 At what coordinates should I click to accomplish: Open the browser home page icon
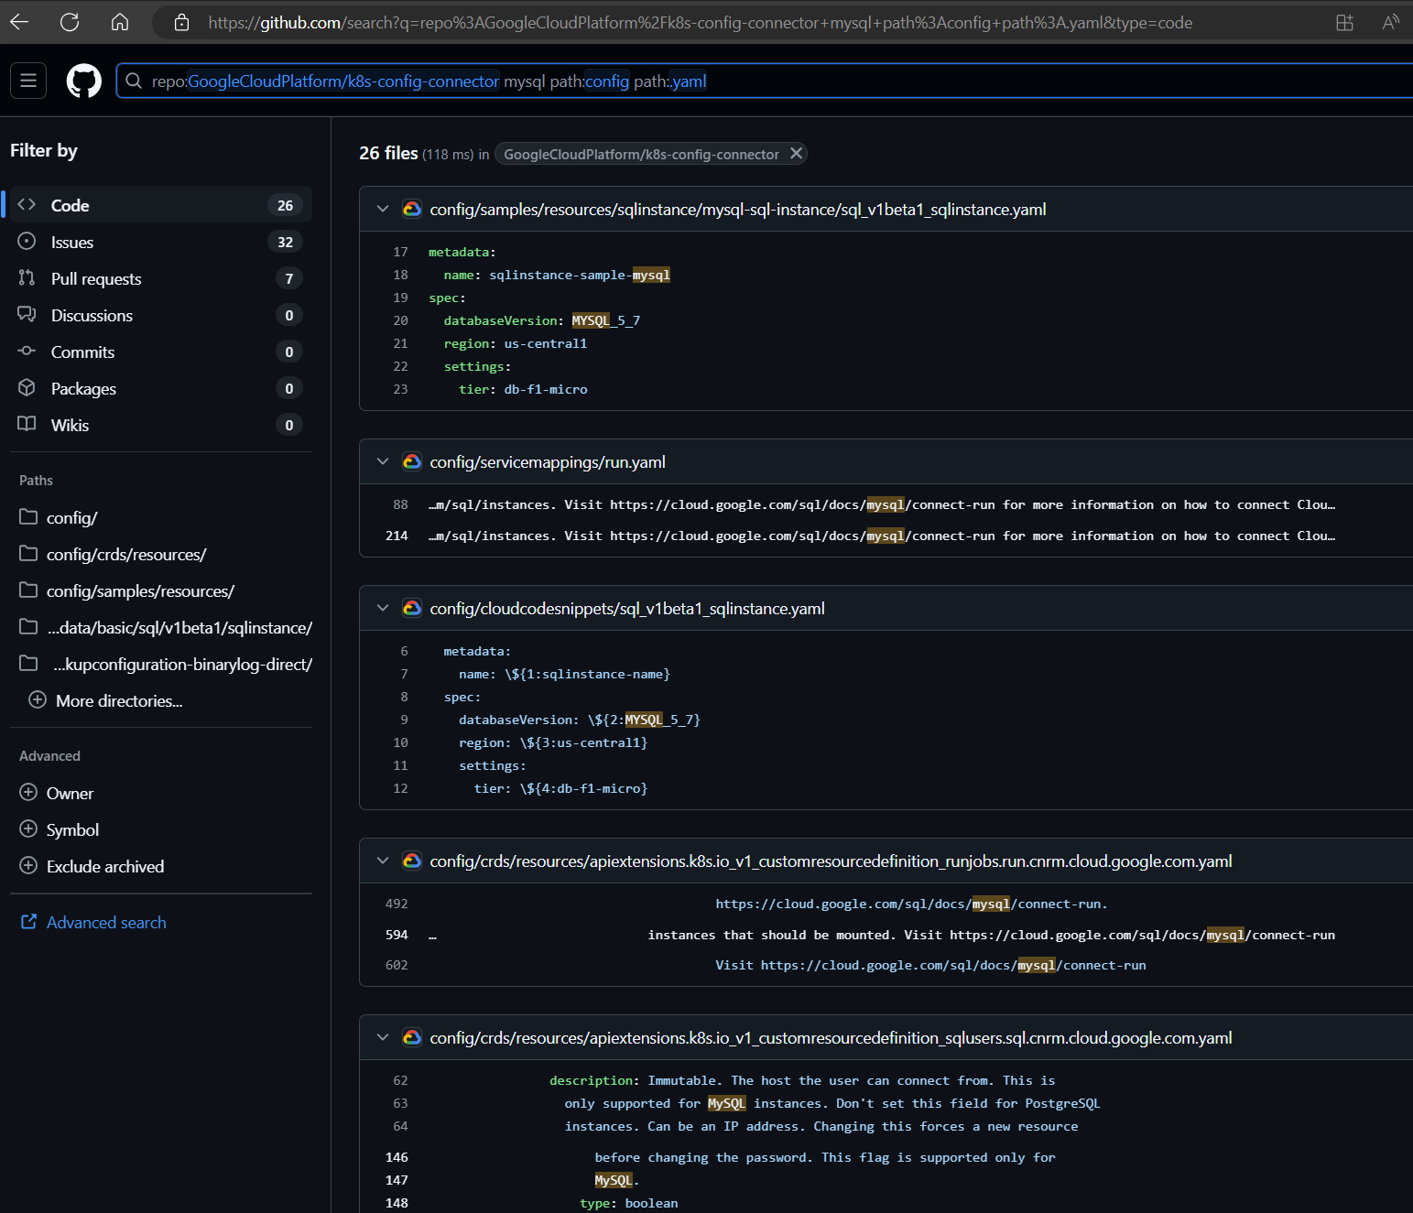120,22
